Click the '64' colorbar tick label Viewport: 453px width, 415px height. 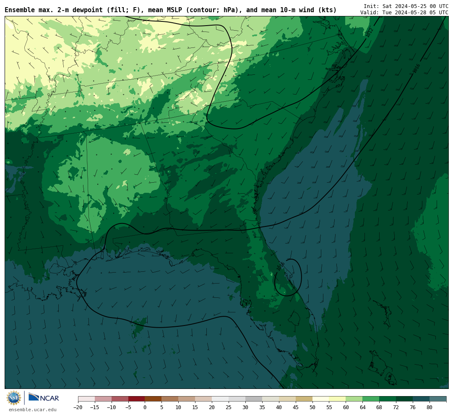[x=362, y=407]
